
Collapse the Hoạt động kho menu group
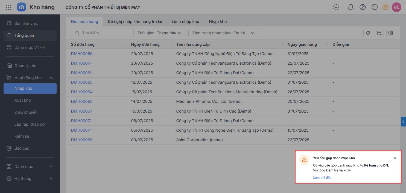(51, 78)
